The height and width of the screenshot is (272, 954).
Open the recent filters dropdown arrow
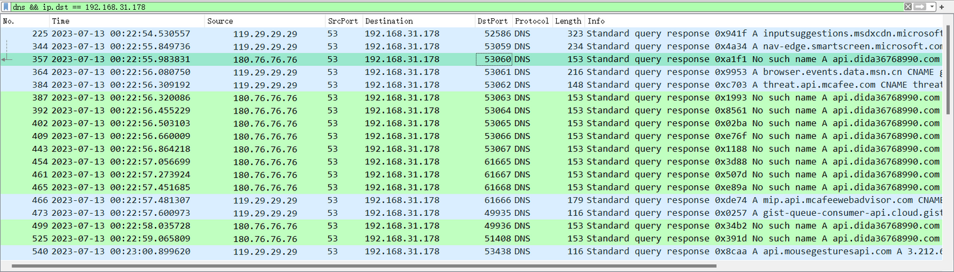(x=932, y=7)
